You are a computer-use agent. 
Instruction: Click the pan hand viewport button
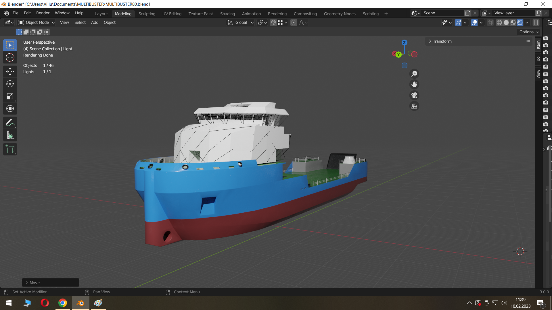pyautogui.click(x=414, y=84)
